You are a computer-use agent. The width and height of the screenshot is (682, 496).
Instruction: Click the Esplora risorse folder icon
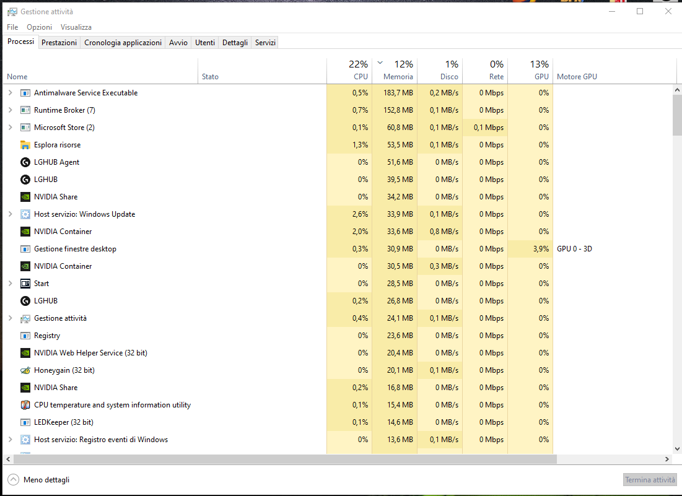click(x=25, y=145)
